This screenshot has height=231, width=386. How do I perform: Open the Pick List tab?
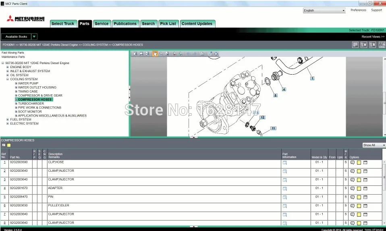pos(168,24)
